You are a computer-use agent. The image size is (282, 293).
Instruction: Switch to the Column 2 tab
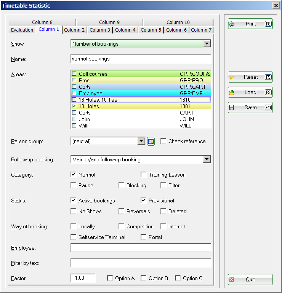point(74,30)
